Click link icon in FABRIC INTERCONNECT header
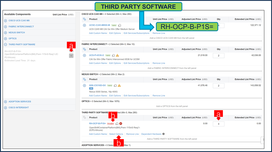The image size is (272, 152). click(84, 49)
